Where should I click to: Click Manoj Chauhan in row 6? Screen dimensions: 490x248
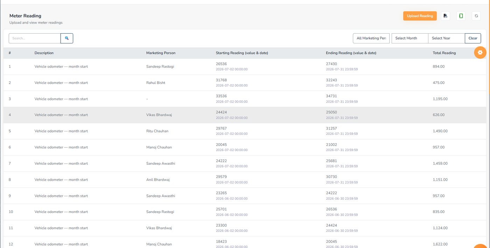(x=159, y=147)
